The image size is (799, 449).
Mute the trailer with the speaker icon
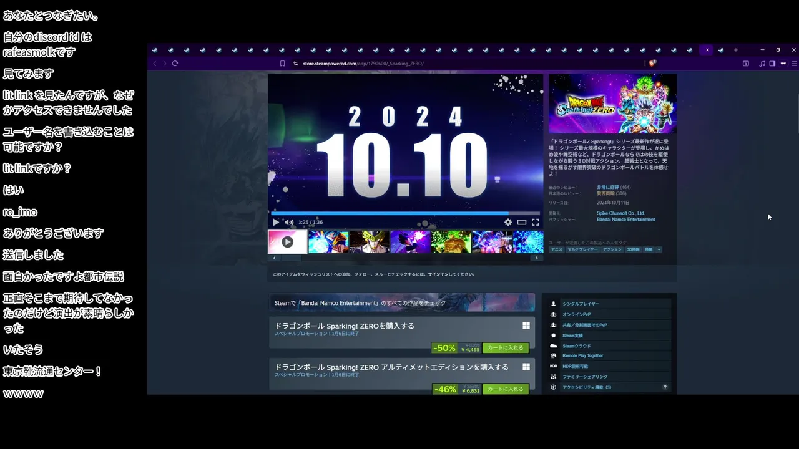289,222
